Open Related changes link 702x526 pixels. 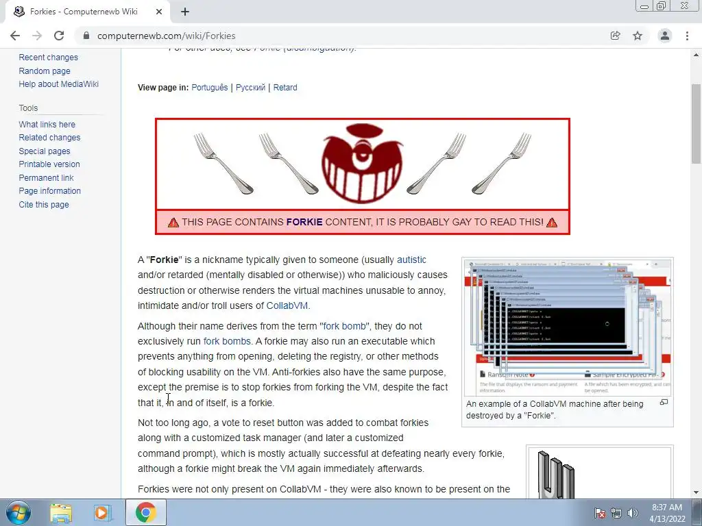click(49, 137)
